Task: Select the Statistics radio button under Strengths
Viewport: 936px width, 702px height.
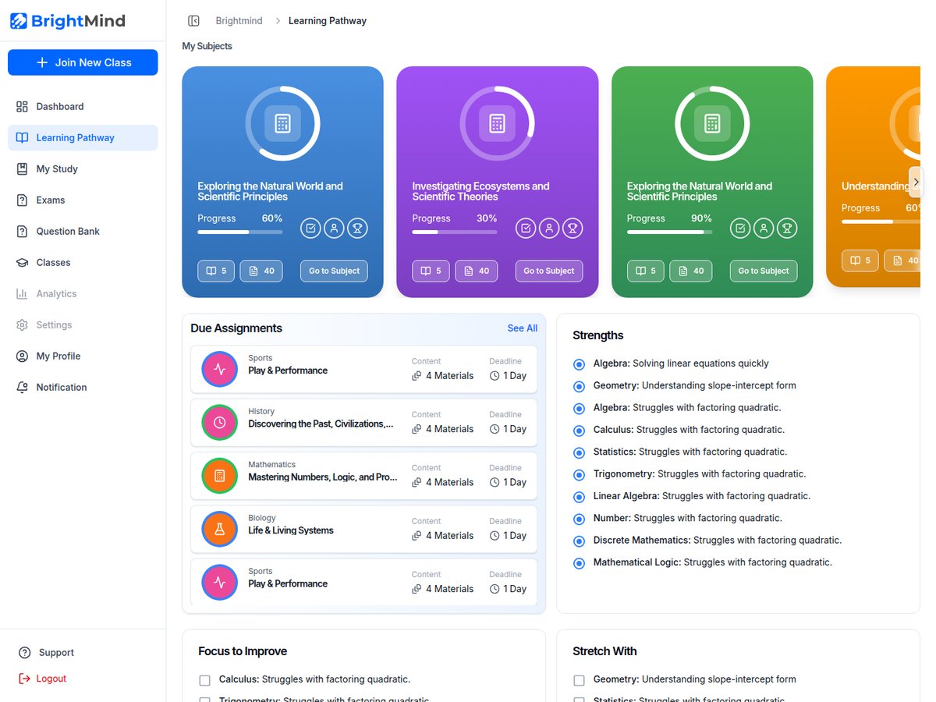Action: click(579, 452)
